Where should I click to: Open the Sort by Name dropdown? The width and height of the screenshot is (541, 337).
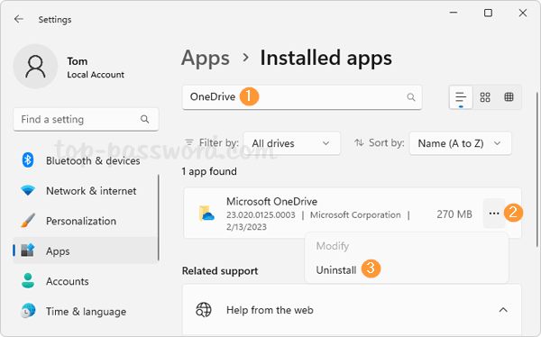point(460,143)
